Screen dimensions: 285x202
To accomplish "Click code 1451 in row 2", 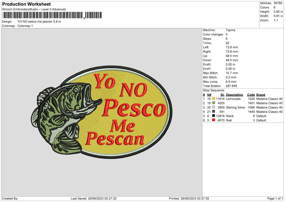I will (251, 103).
